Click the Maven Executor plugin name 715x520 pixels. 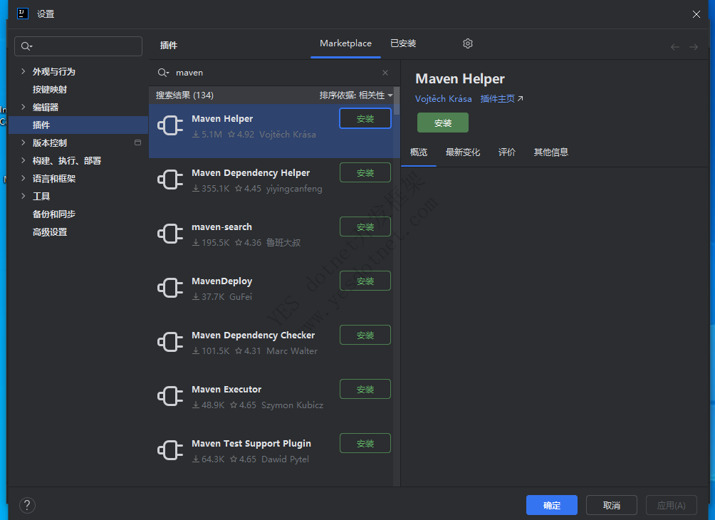click(226, 389)
